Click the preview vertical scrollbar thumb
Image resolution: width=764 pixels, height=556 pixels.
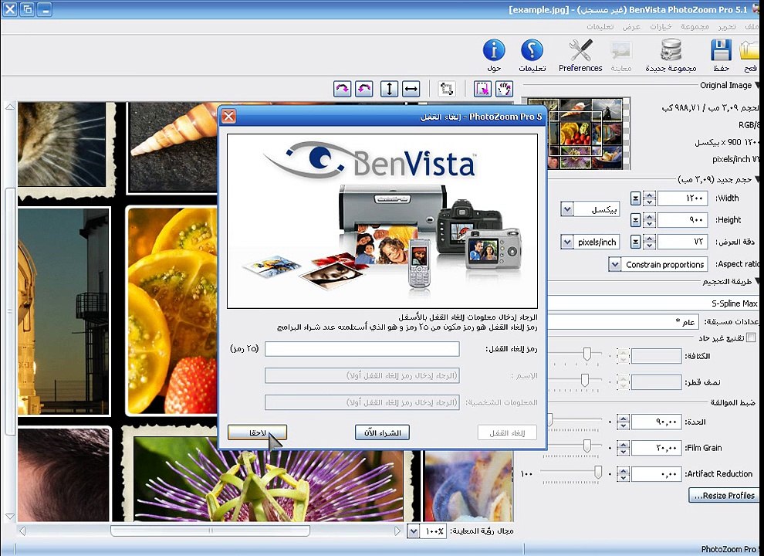pos(10,310)
